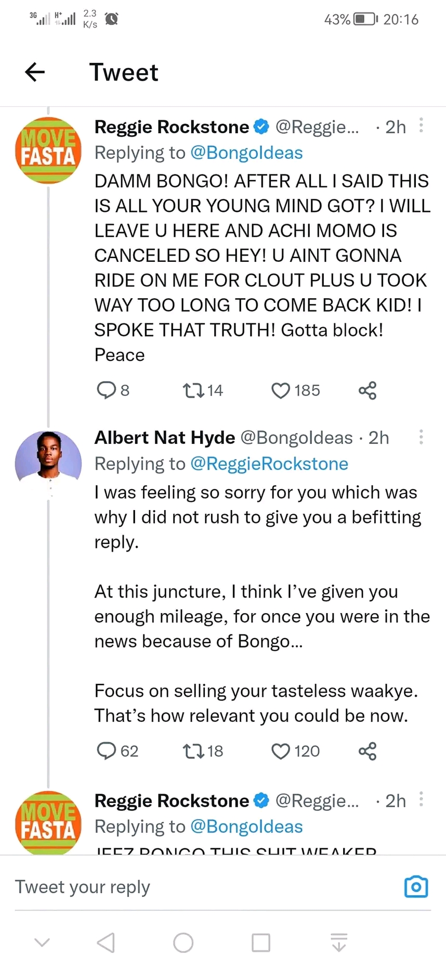This screenshot has height=968, width=446.
Task: Open recent apps with square navigation button
Action: (x=261, y=942)
